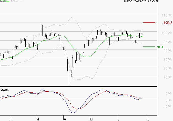
Task: Click the MA20 legend label
Action: coord(3,1)
